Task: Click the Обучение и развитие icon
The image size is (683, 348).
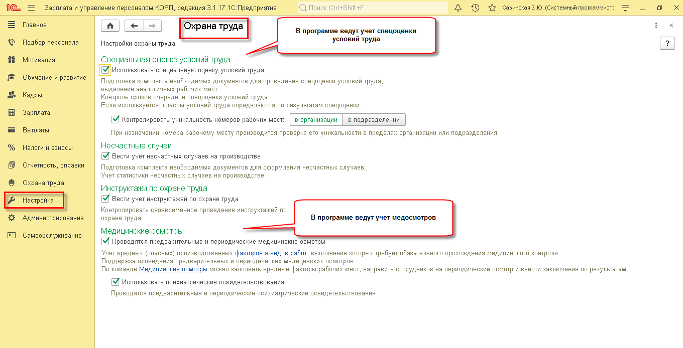Action: [x=12, y=78]
